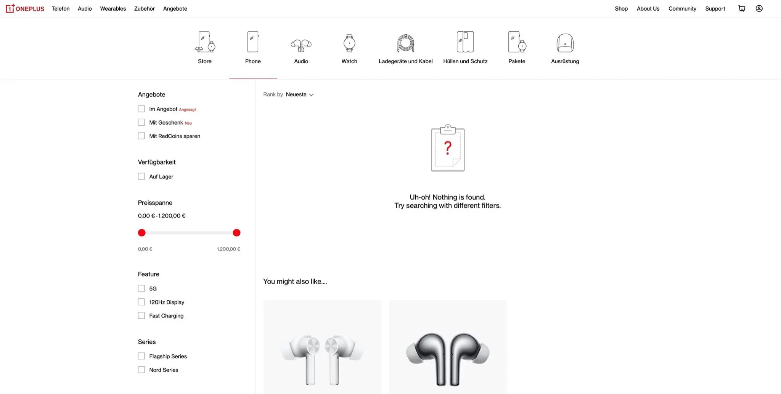Enable the Im Angebot checkbox
This screenshot has height=394, width=781.
coord(141,109)
